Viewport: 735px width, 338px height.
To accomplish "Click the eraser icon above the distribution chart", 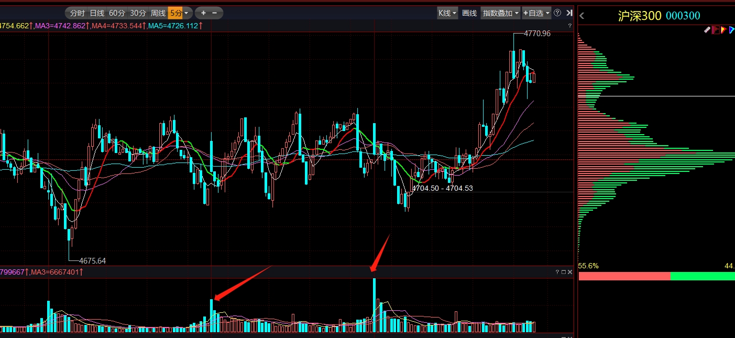I will pyautogui.click(x=707, y=30).
